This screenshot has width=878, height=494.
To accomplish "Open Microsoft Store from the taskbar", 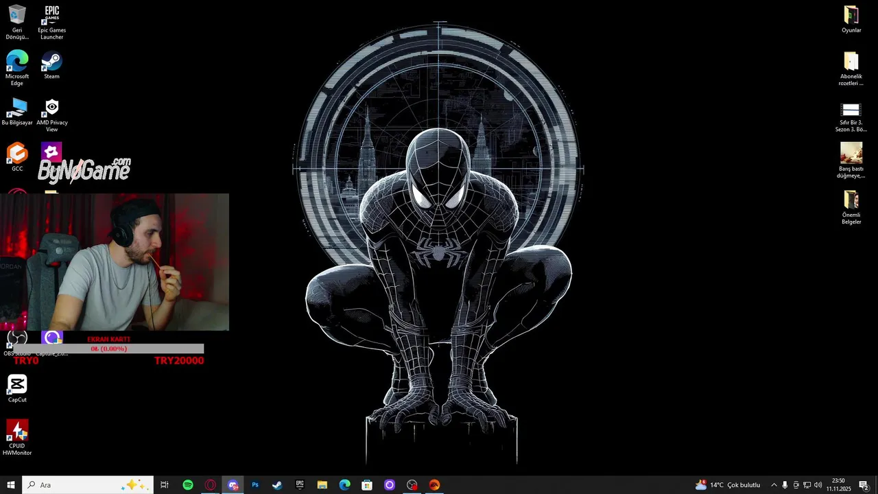I will pos(367,485).
